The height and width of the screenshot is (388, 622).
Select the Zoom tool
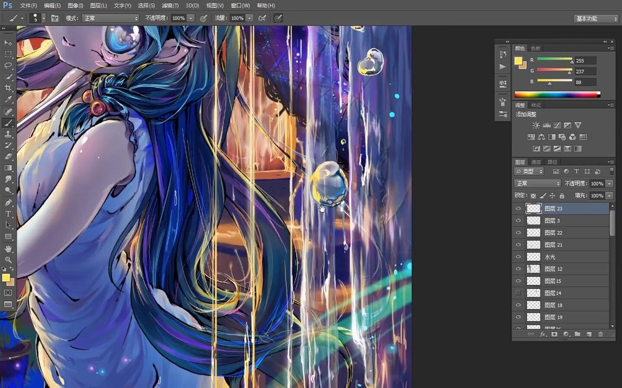(8, 259)
